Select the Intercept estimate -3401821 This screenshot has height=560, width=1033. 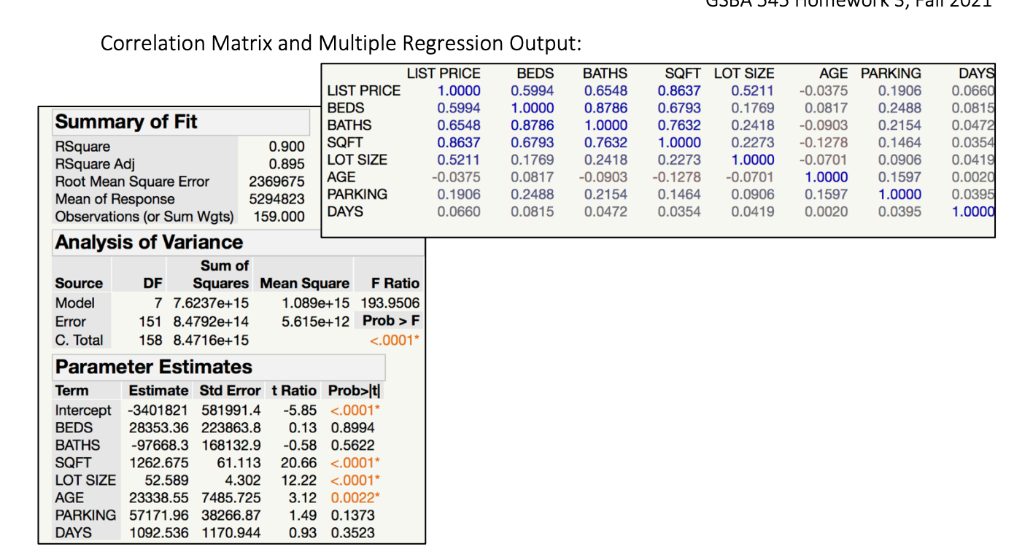click(x=156, y=410)
